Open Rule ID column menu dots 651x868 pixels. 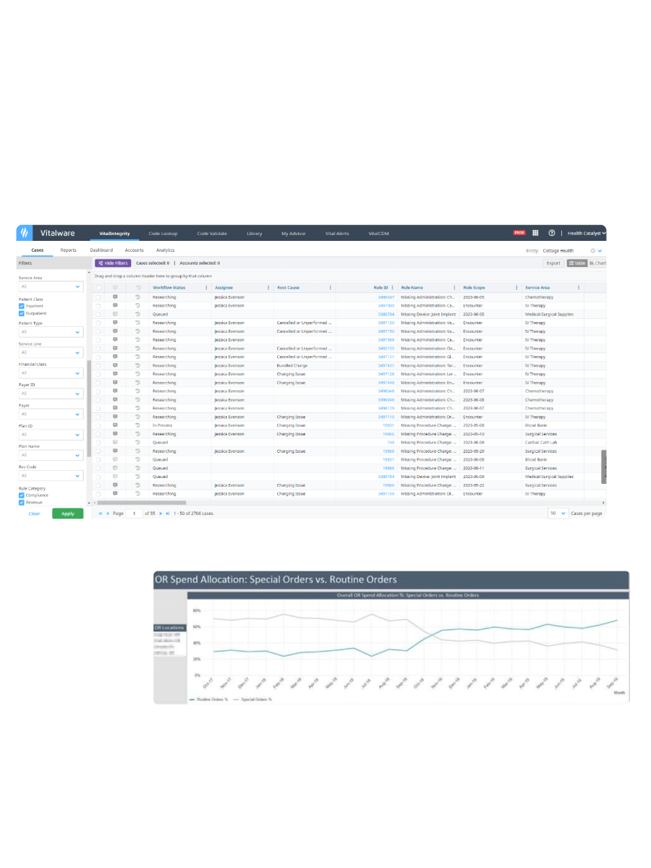(393, 287)
